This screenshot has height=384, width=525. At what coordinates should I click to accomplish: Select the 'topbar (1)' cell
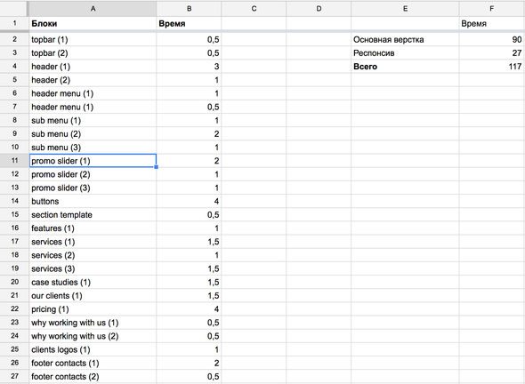pos(93,39)
